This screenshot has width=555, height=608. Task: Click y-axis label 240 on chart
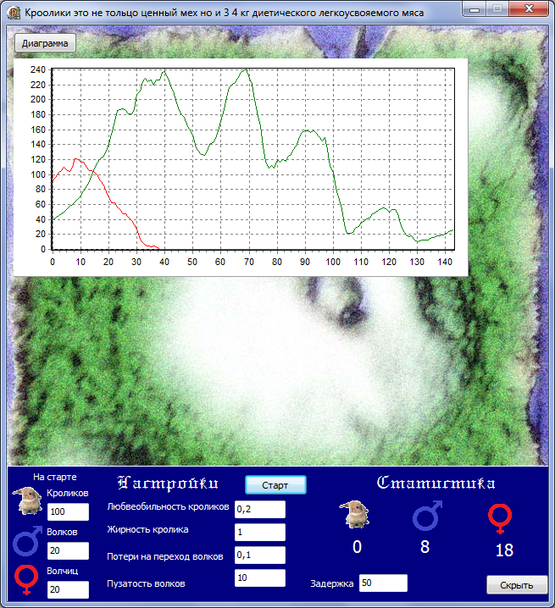pyautogui.click(x=38, y=69)
